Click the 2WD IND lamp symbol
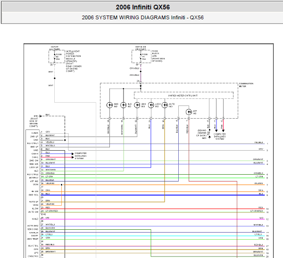The width and height of the screenshot is (283, 258). click(x=137, y=105)
